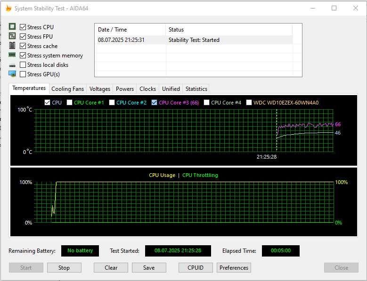
Task: Click the Status column header
Action: coord(229,30)
